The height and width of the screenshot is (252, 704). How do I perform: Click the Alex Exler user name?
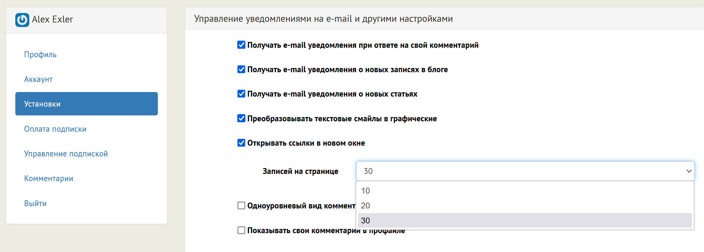coord(52,20)
